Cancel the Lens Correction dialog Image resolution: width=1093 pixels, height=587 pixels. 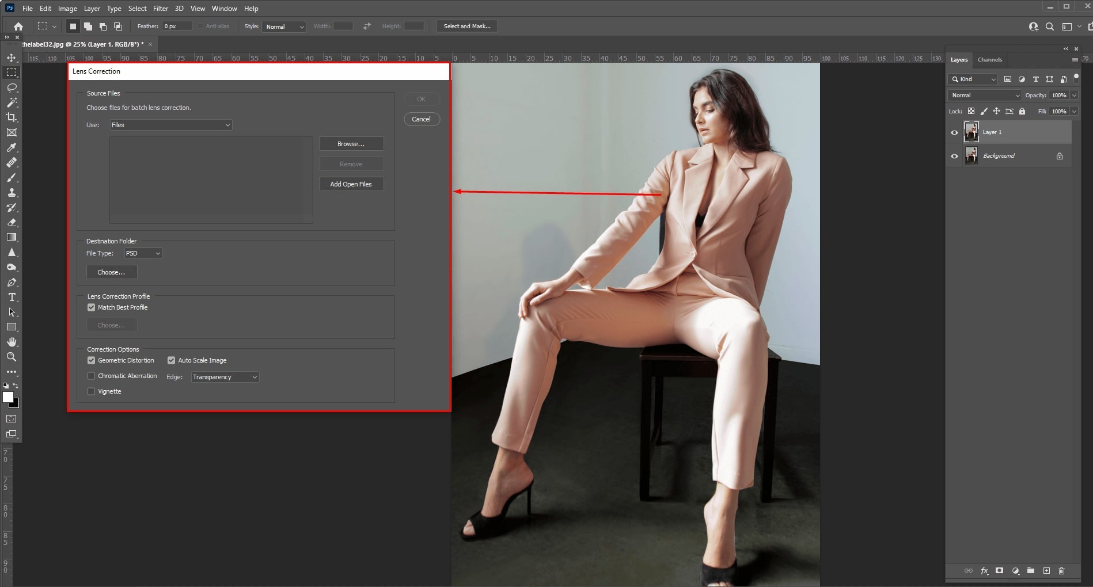point(421,119)
